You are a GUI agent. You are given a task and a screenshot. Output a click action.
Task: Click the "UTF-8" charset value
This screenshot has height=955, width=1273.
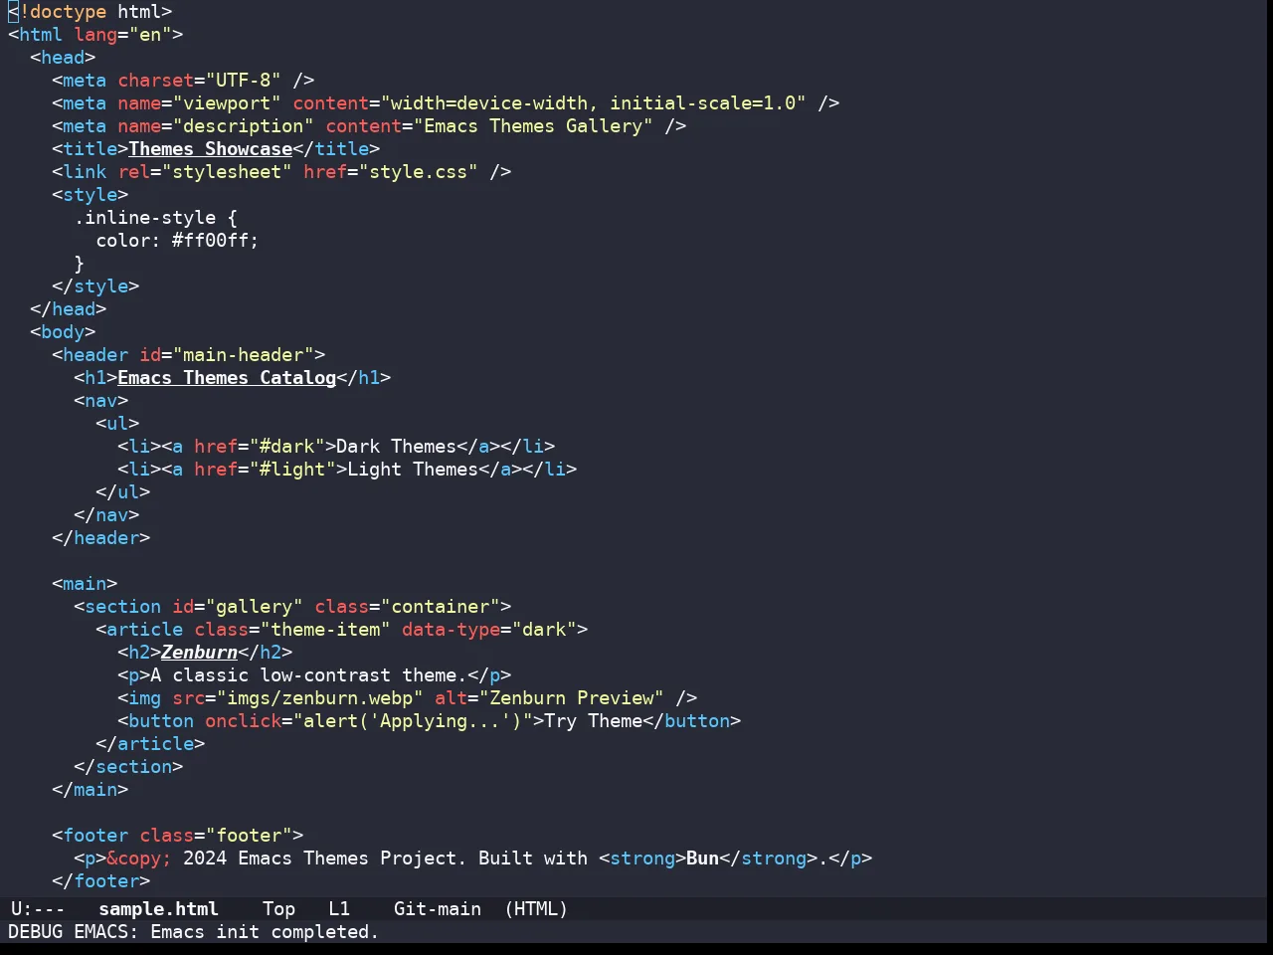(243, 81)
